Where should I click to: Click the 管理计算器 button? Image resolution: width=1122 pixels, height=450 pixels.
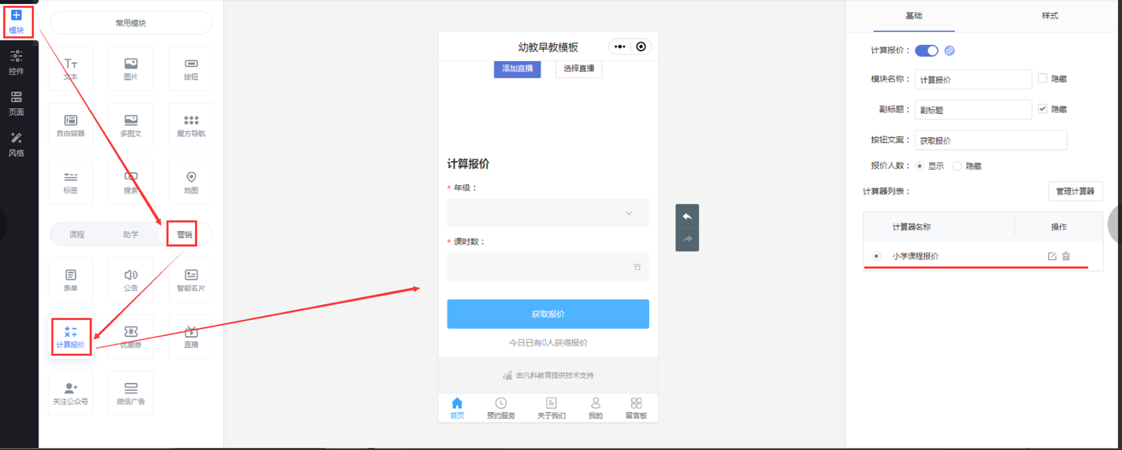click(1075, 191)
